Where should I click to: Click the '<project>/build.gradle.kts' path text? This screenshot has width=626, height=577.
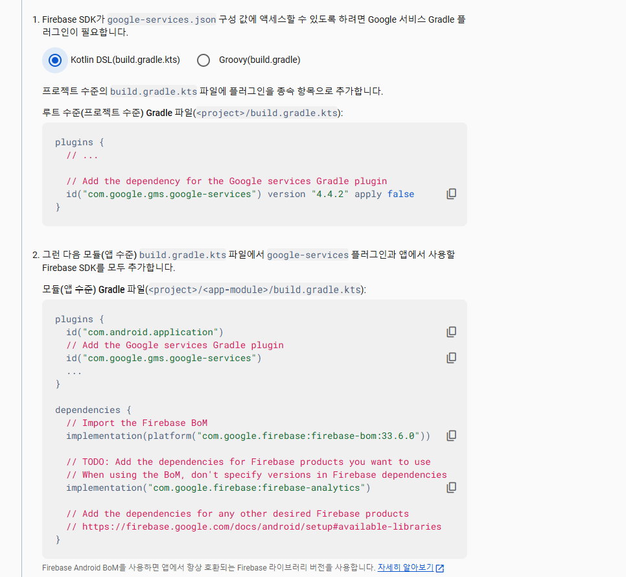267,113
